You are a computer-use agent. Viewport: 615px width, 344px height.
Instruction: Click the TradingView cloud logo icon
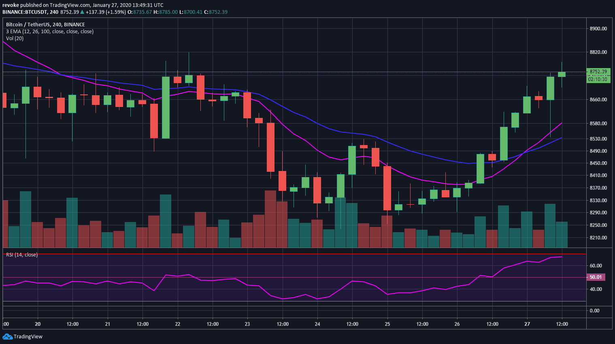click(7, 336)
